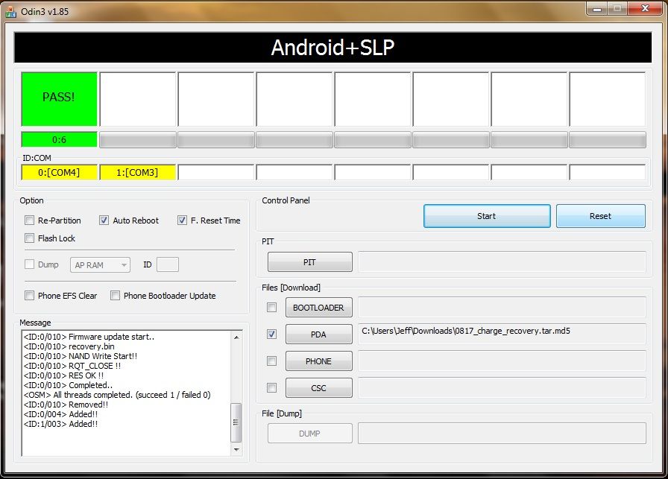Click the PHONE file button
The image size is (668, 479).
tap(318, 361)
